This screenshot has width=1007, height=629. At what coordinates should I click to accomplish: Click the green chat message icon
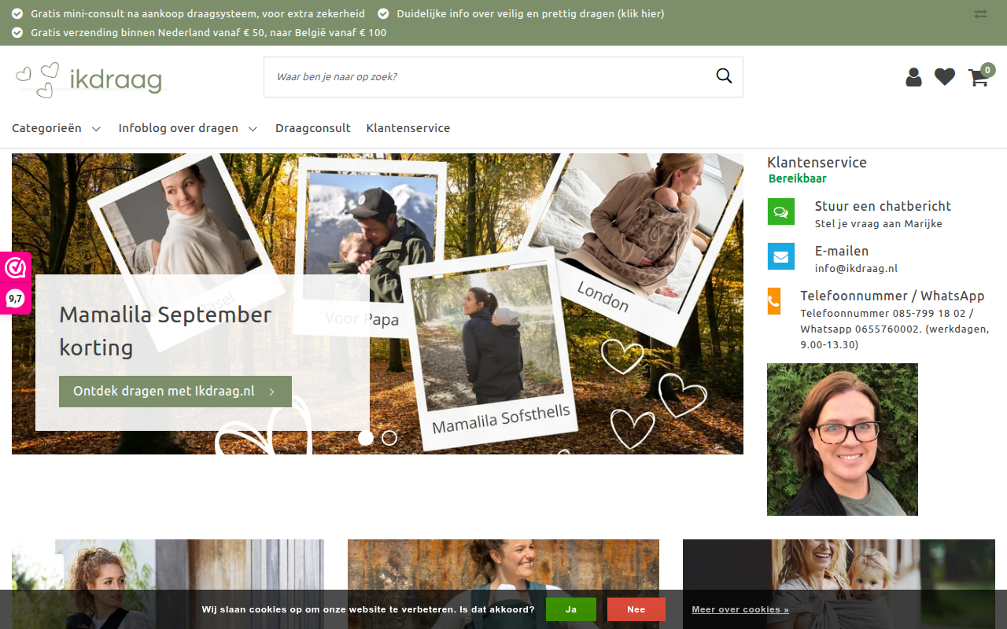point(781,212)
